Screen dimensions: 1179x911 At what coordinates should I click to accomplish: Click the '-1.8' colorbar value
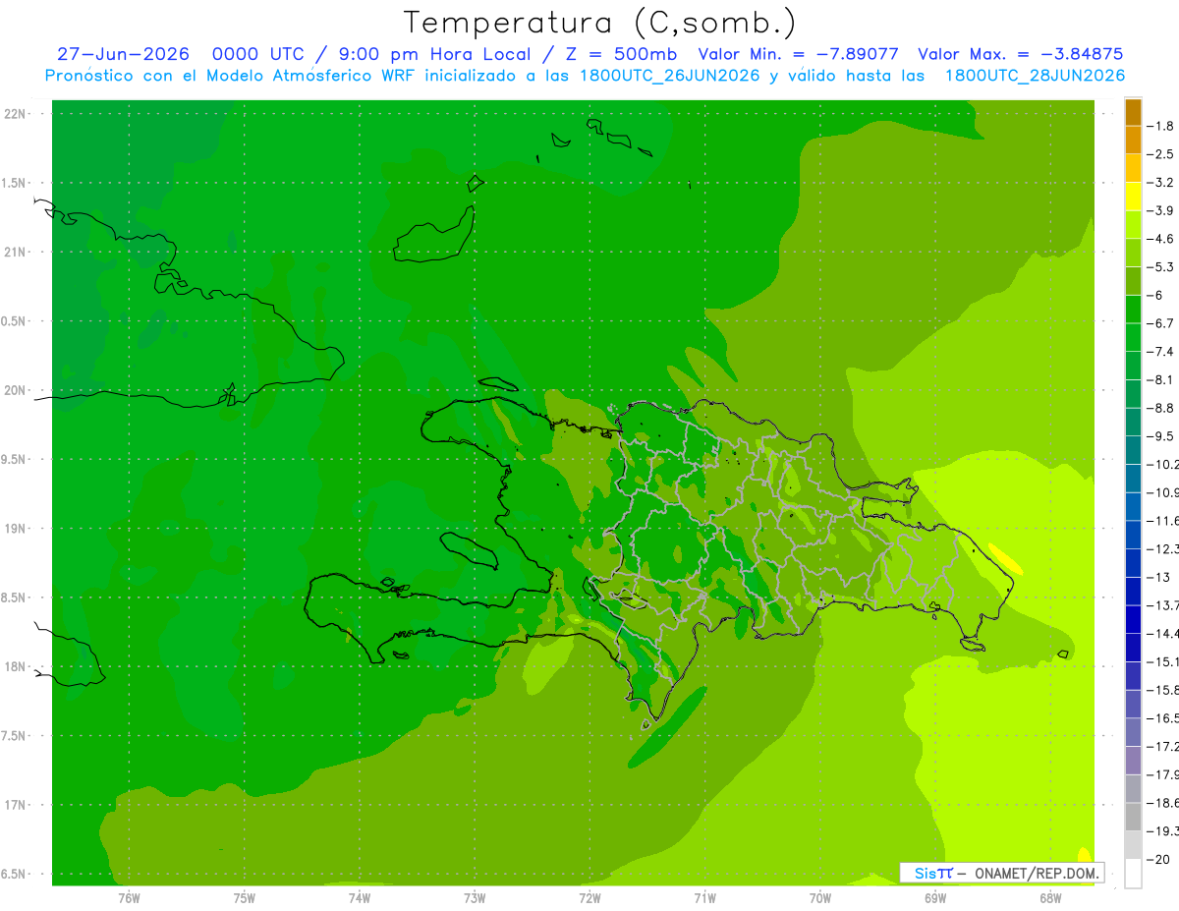pos(1161,126)
